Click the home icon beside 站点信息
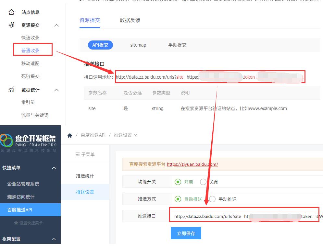The image size is (323, 248). click(11, 12)
